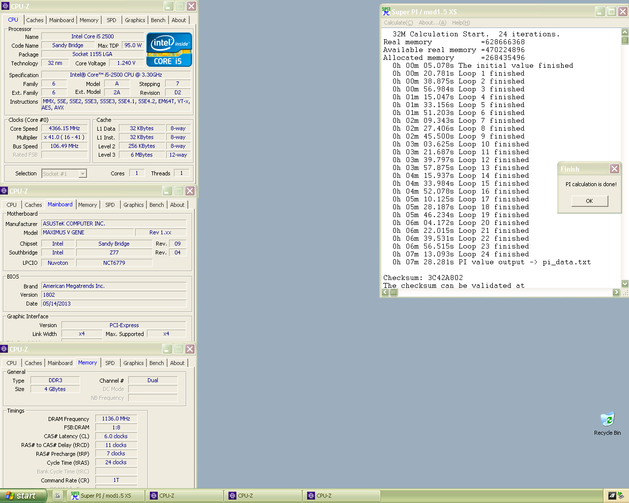The height and width of the screenshot is (503, 629).
Task: Select Caches tab in Memory CPU-Z window
Action: click(x=33, y=363)
